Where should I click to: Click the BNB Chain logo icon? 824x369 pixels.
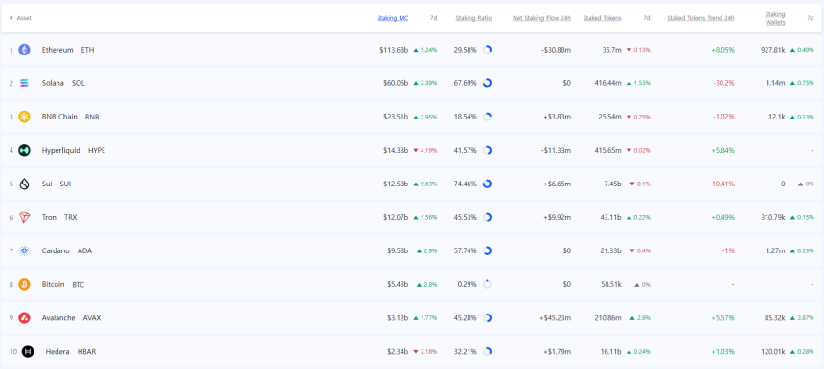[24, 117]
